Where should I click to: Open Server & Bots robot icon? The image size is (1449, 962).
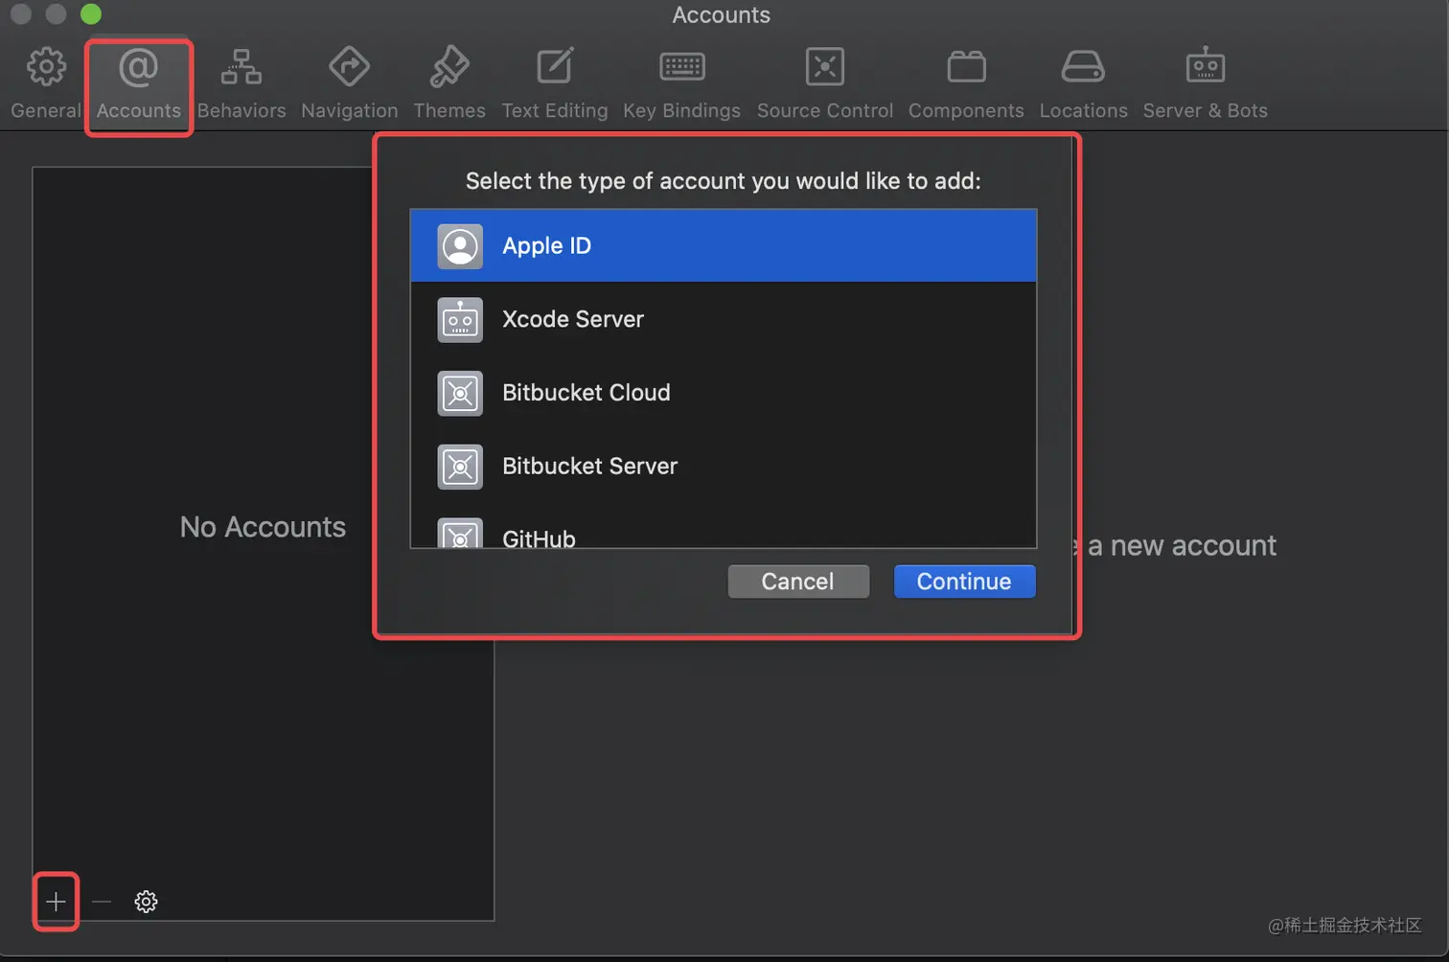(1206, 66)
